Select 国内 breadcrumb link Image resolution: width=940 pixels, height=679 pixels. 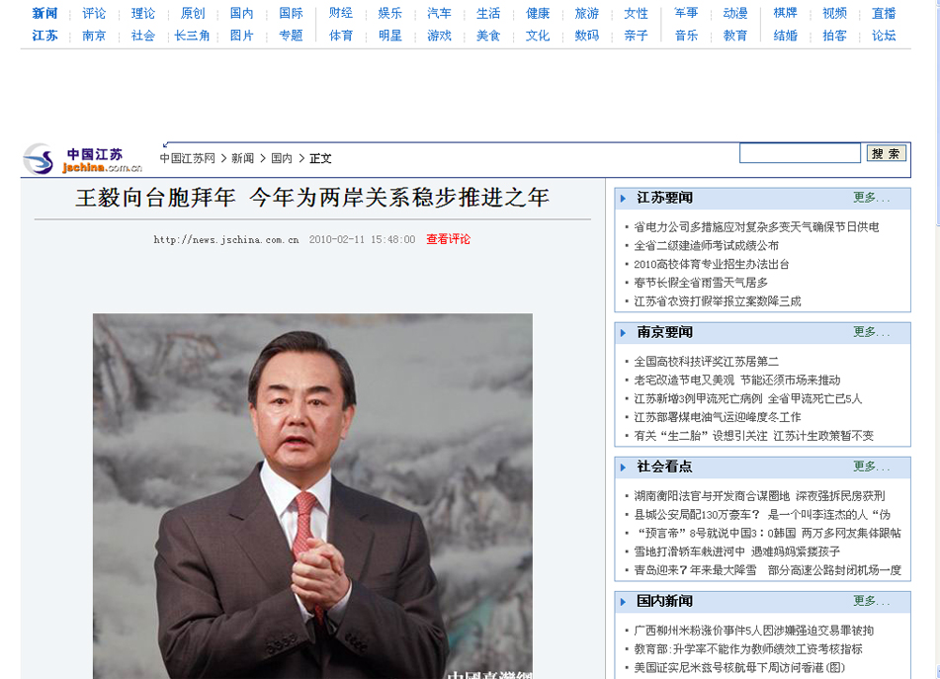coord(282,158)
